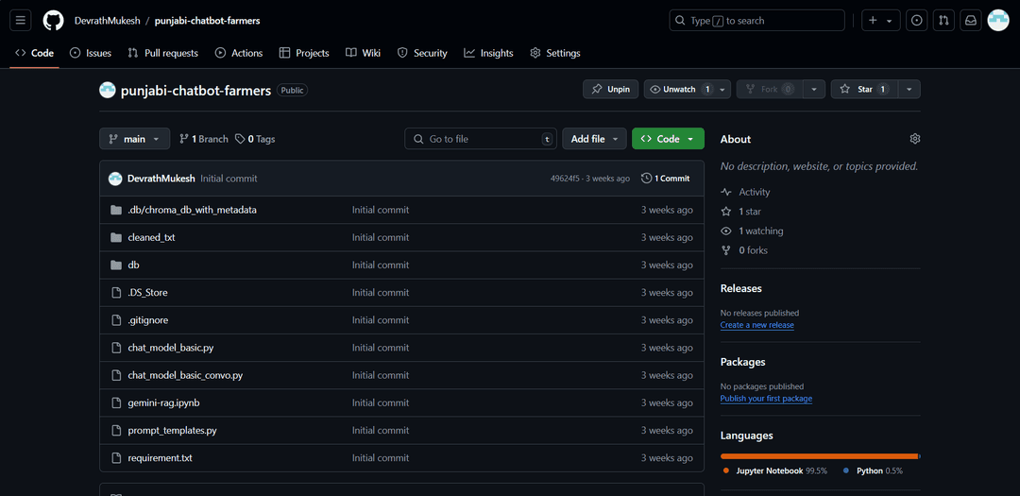Open the pull requests shortcut icon in the header

(x=943, y=21)
